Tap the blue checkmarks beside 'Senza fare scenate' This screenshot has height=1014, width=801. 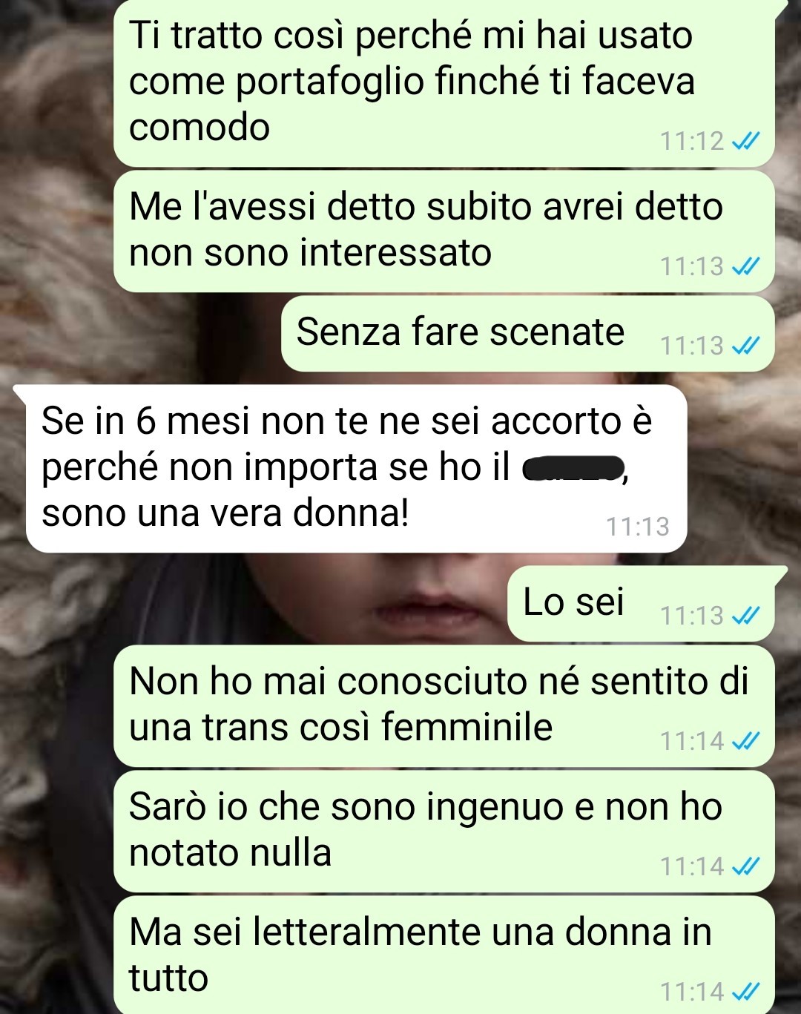pos(745,346)
